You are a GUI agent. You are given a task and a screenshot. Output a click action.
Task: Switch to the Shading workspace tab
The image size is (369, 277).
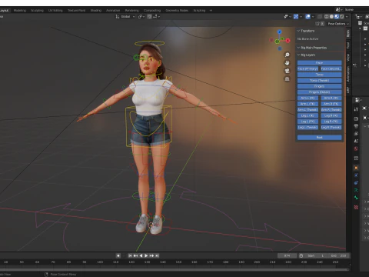(96, 11)
